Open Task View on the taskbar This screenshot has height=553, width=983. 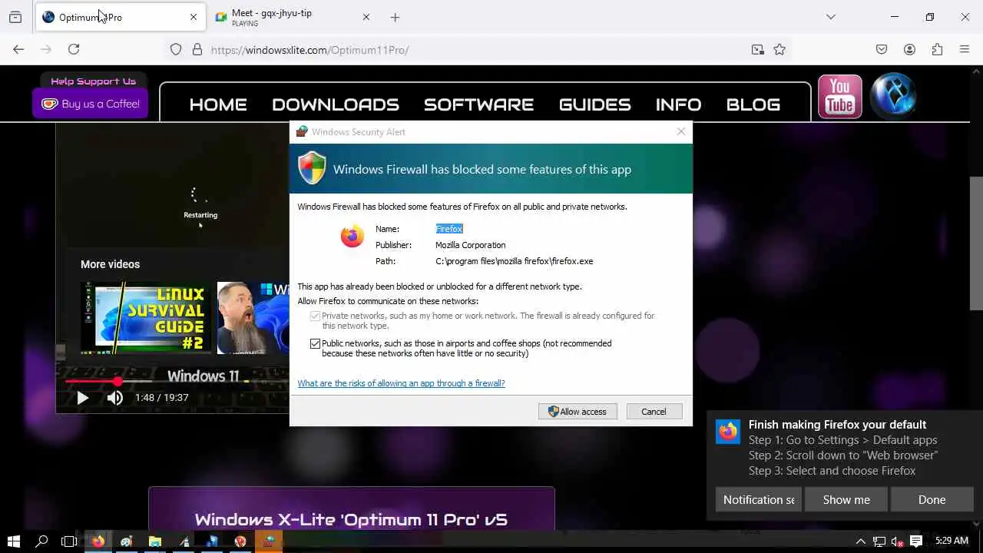click(x=69, y=541)
